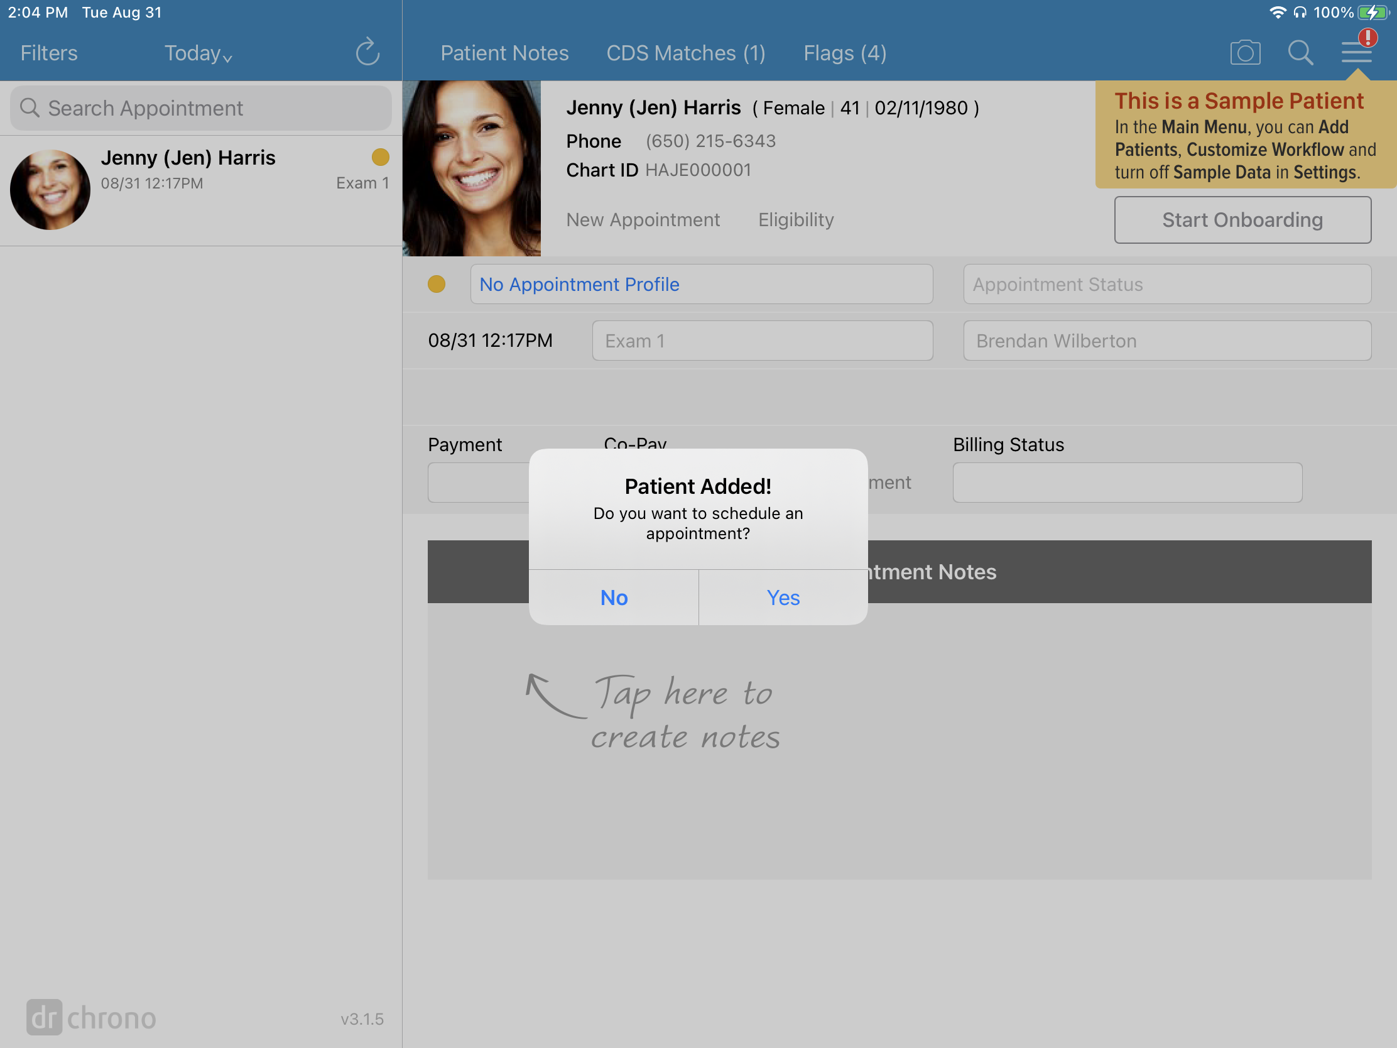Tap the refresh/sync icon
The height and width of the screenshot is (1048, 1397).
click(367, 52)
